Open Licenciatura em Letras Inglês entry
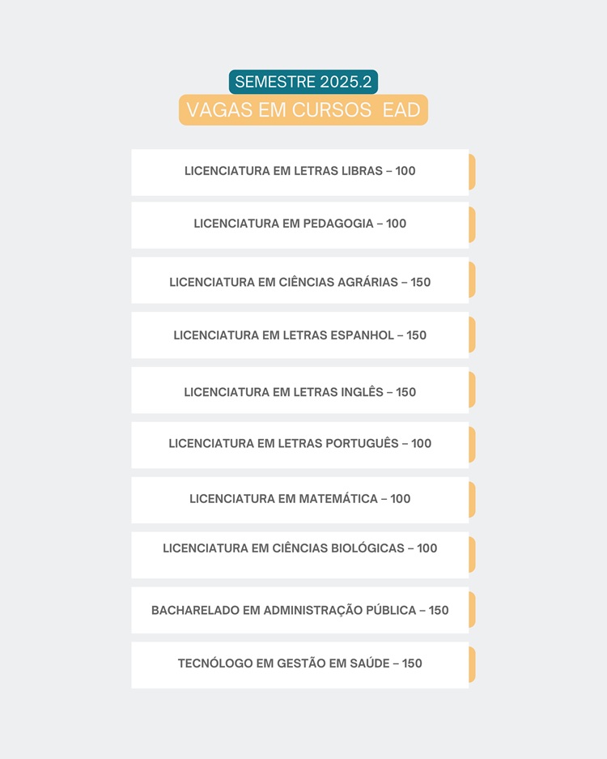 click(299, 391)
